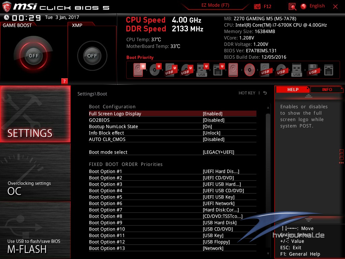Select the legacy USB key boot icon
Screen dimensions: 345x259
pyautogui.click(x=296, y=70)
